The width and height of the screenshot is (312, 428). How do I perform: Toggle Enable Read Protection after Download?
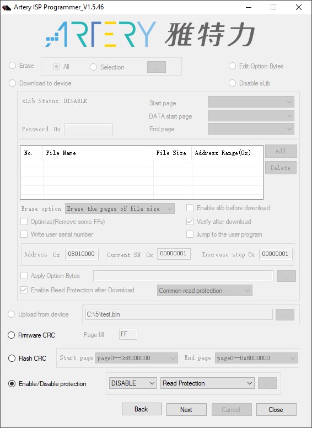(24, 290)
